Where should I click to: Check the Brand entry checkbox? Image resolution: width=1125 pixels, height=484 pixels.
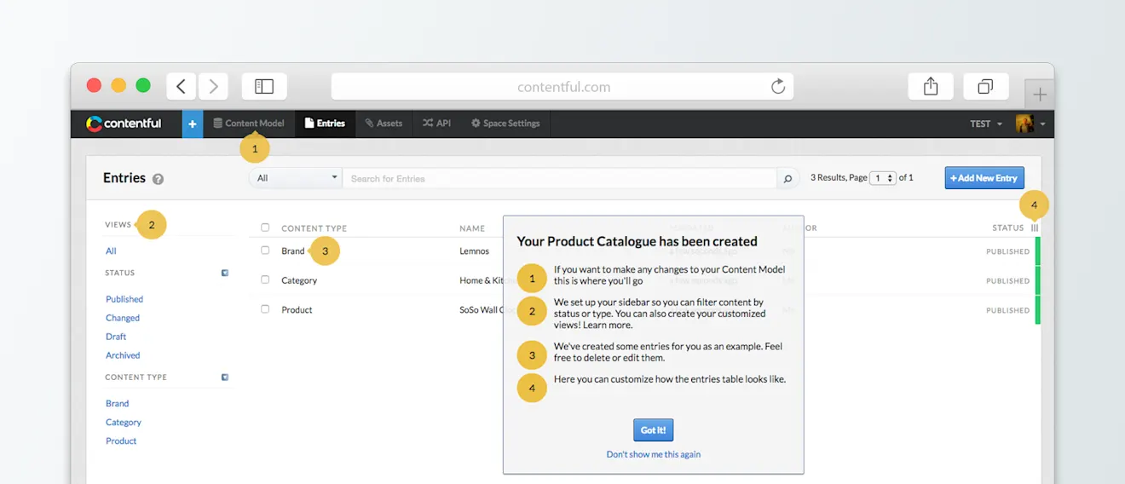tap(265, 251)
